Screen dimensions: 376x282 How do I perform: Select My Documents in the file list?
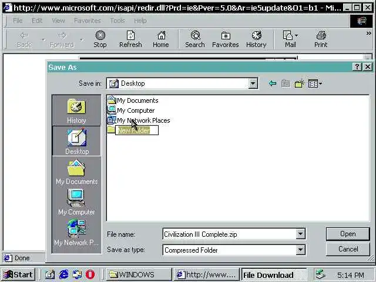coord(133,100)
